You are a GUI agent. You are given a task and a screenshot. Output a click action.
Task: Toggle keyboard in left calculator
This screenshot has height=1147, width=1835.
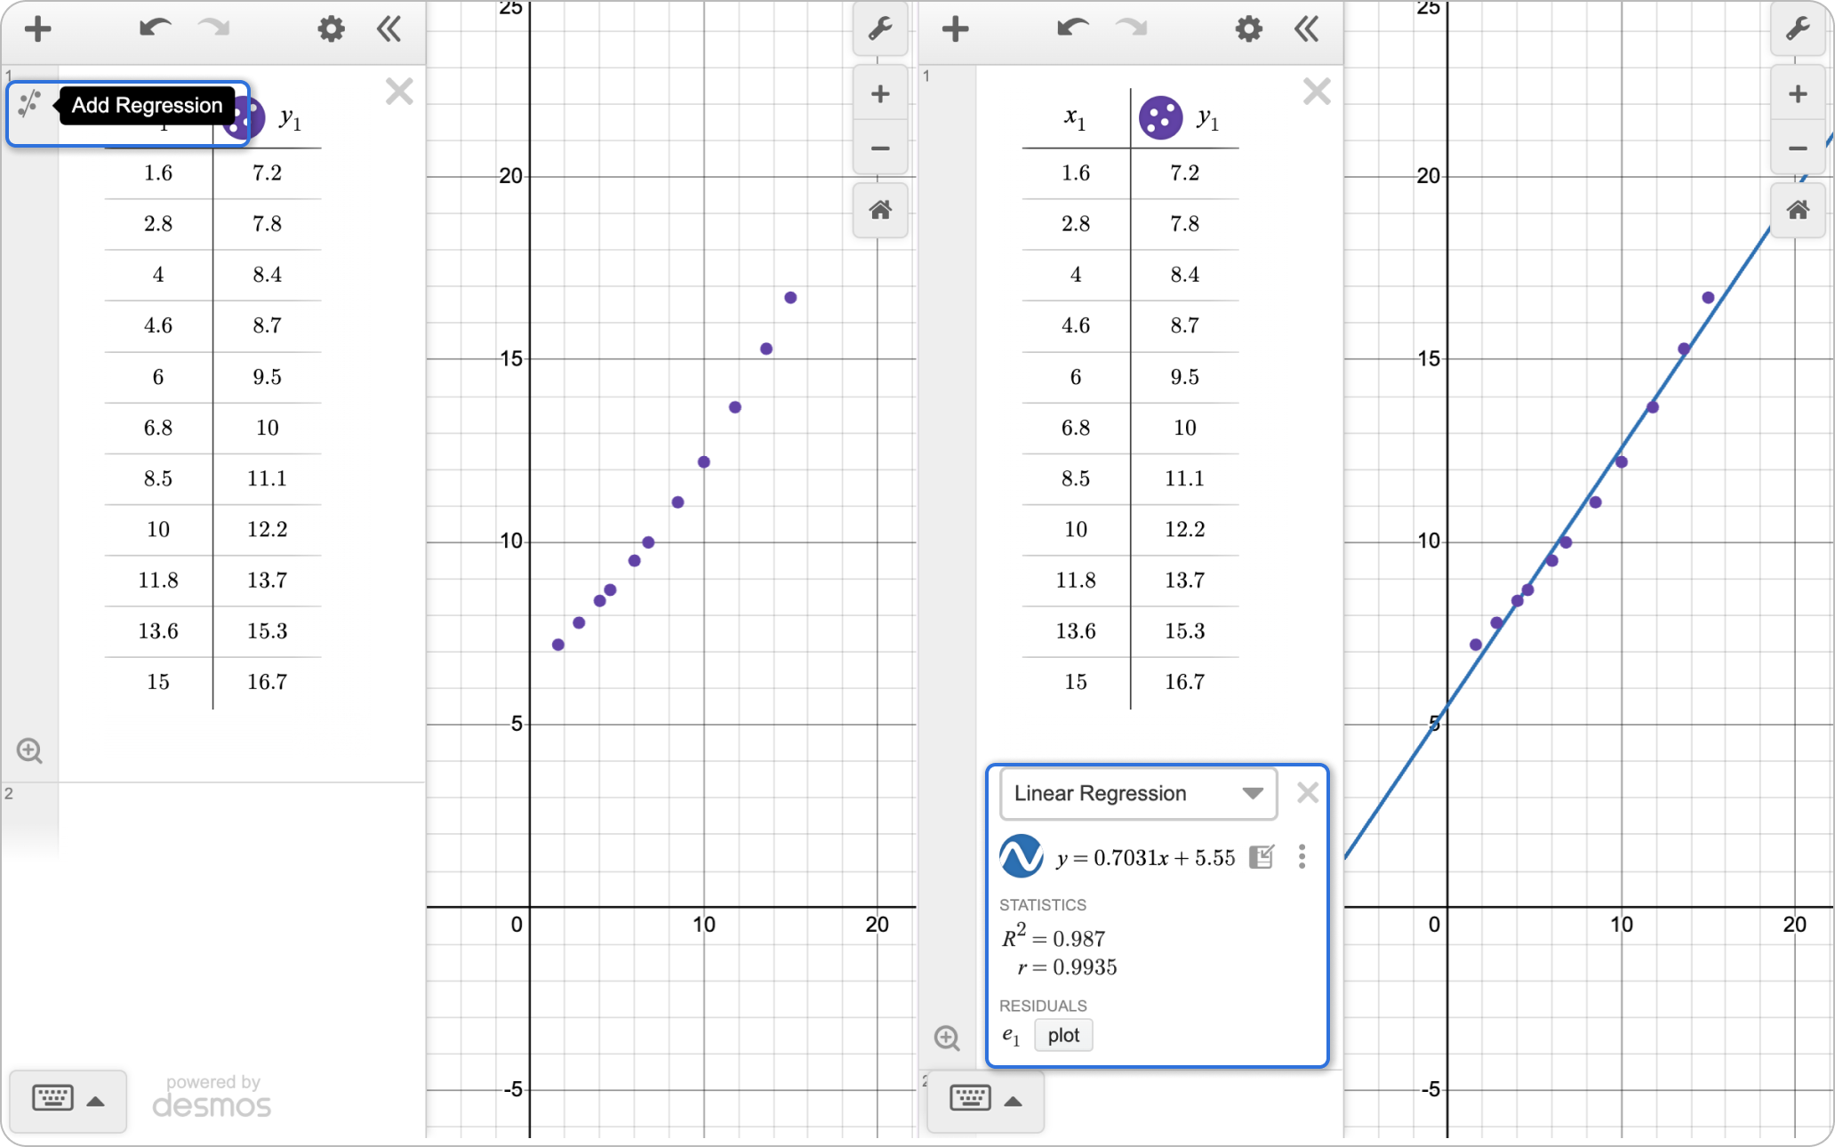click(52, 1098)
